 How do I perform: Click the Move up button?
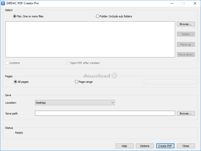186,45
